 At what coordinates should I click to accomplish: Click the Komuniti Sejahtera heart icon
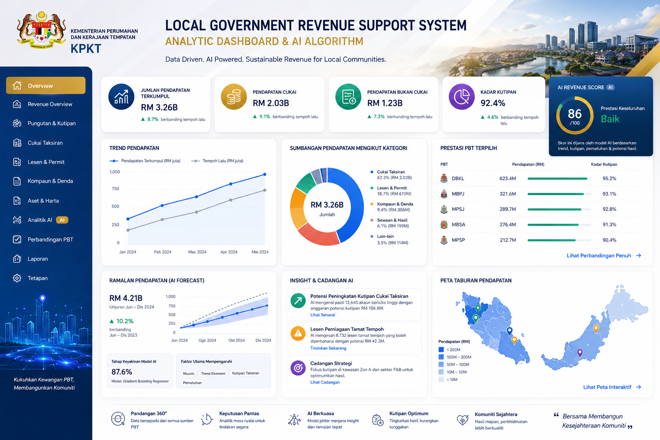click(462, 420)
